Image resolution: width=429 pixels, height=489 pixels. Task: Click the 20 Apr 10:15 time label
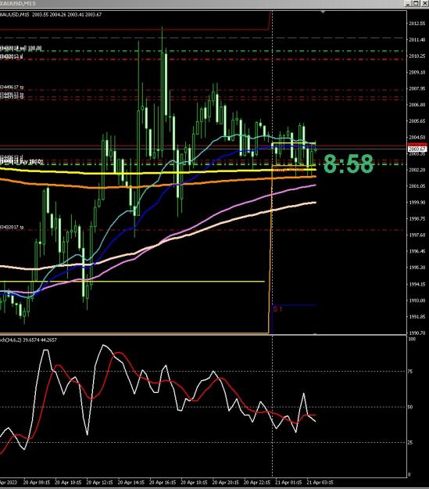click(x=68, y=483)
